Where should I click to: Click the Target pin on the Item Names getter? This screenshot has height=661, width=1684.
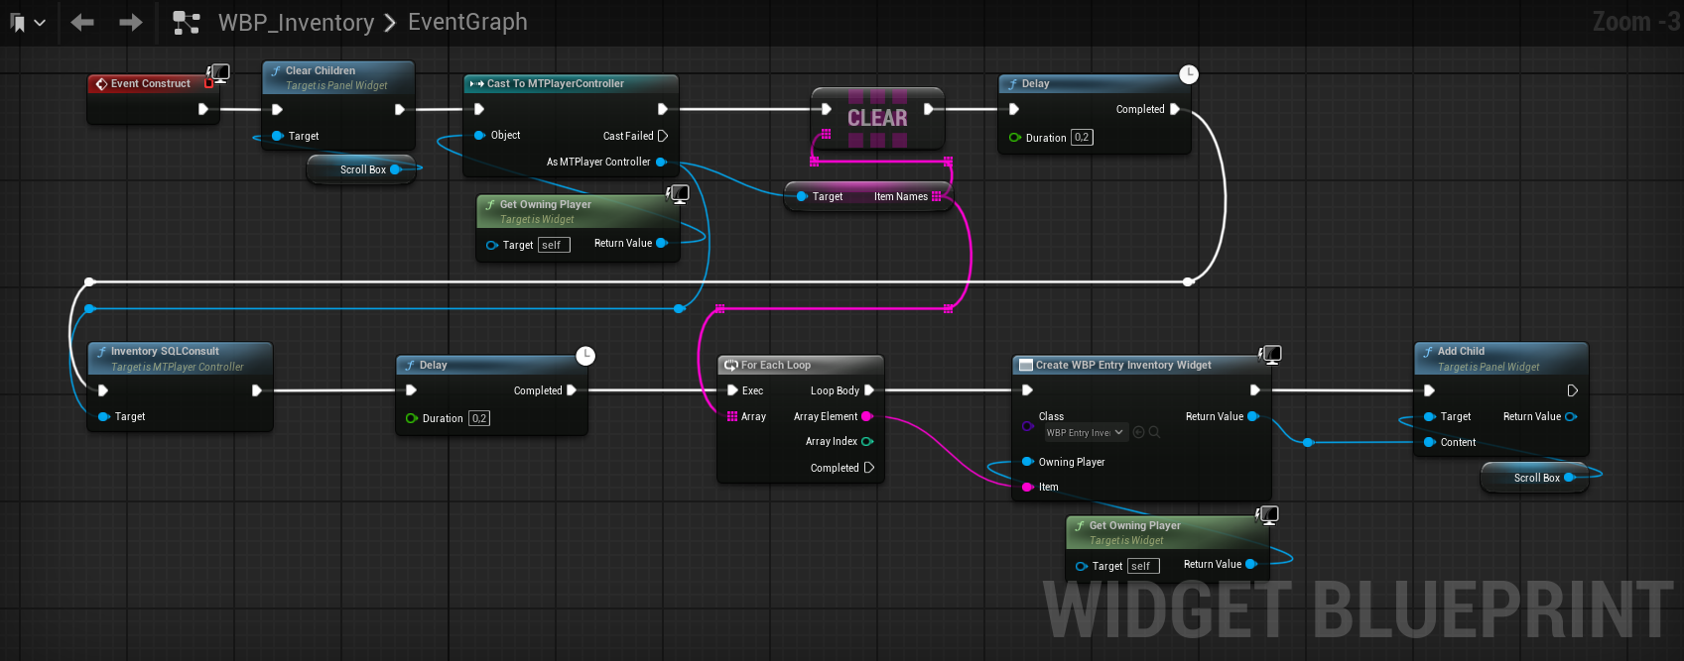click(802, 196)
